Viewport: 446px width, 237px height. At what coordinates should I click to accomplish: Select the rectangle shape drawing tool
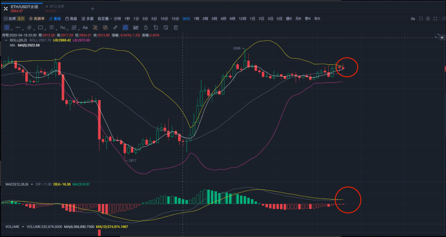pyautogui.click(x=40, y=27)
